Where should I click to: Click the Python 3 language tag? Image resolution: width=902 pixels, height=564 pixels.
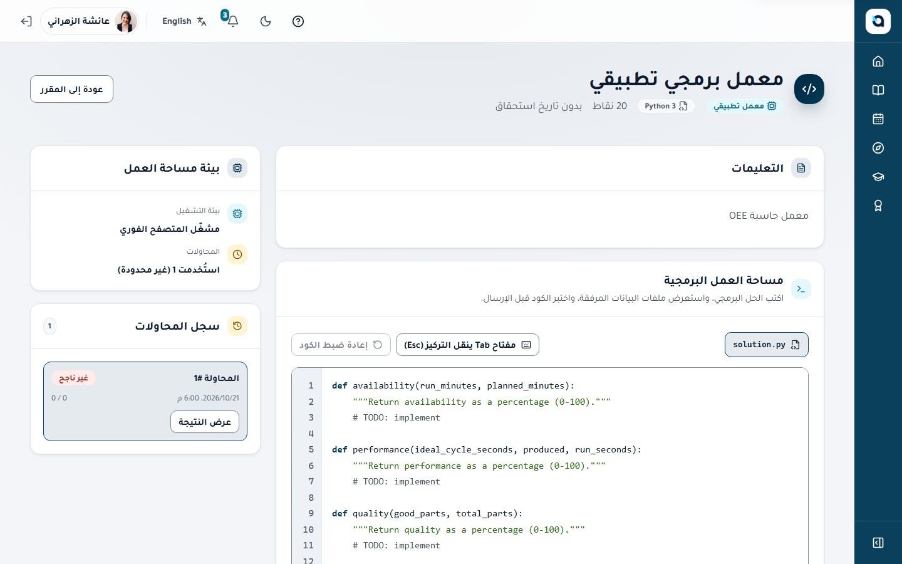pyautogui.click(x=666, y=106)
